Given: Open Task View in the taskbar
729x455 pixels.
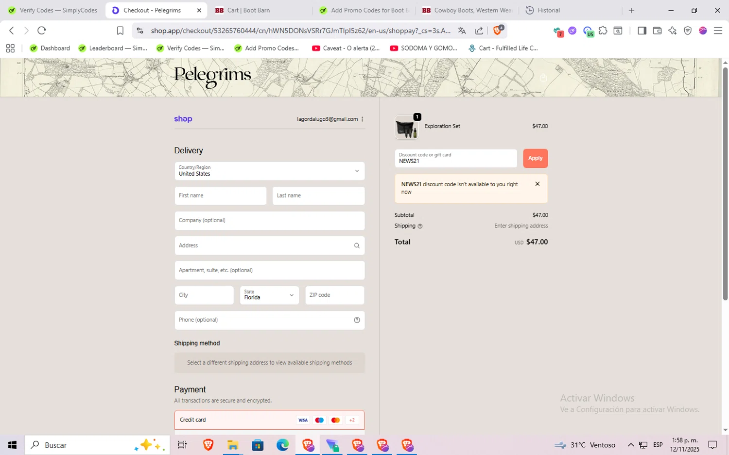Looking at the screenshot, I should pyautogui.click(x=183, y=445).
